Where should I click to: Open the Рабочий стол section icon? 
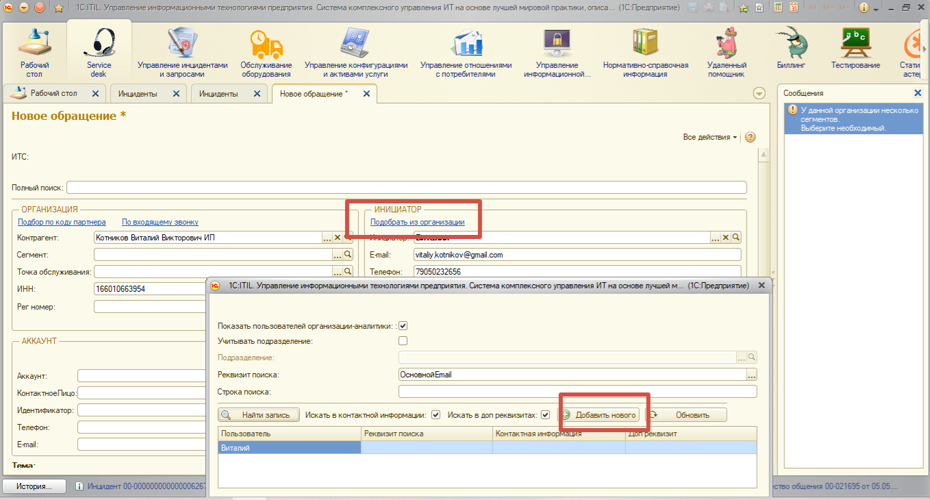tap(34, 50)
